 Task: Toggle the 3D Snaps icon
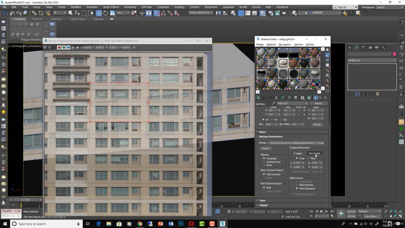[157, 13]
